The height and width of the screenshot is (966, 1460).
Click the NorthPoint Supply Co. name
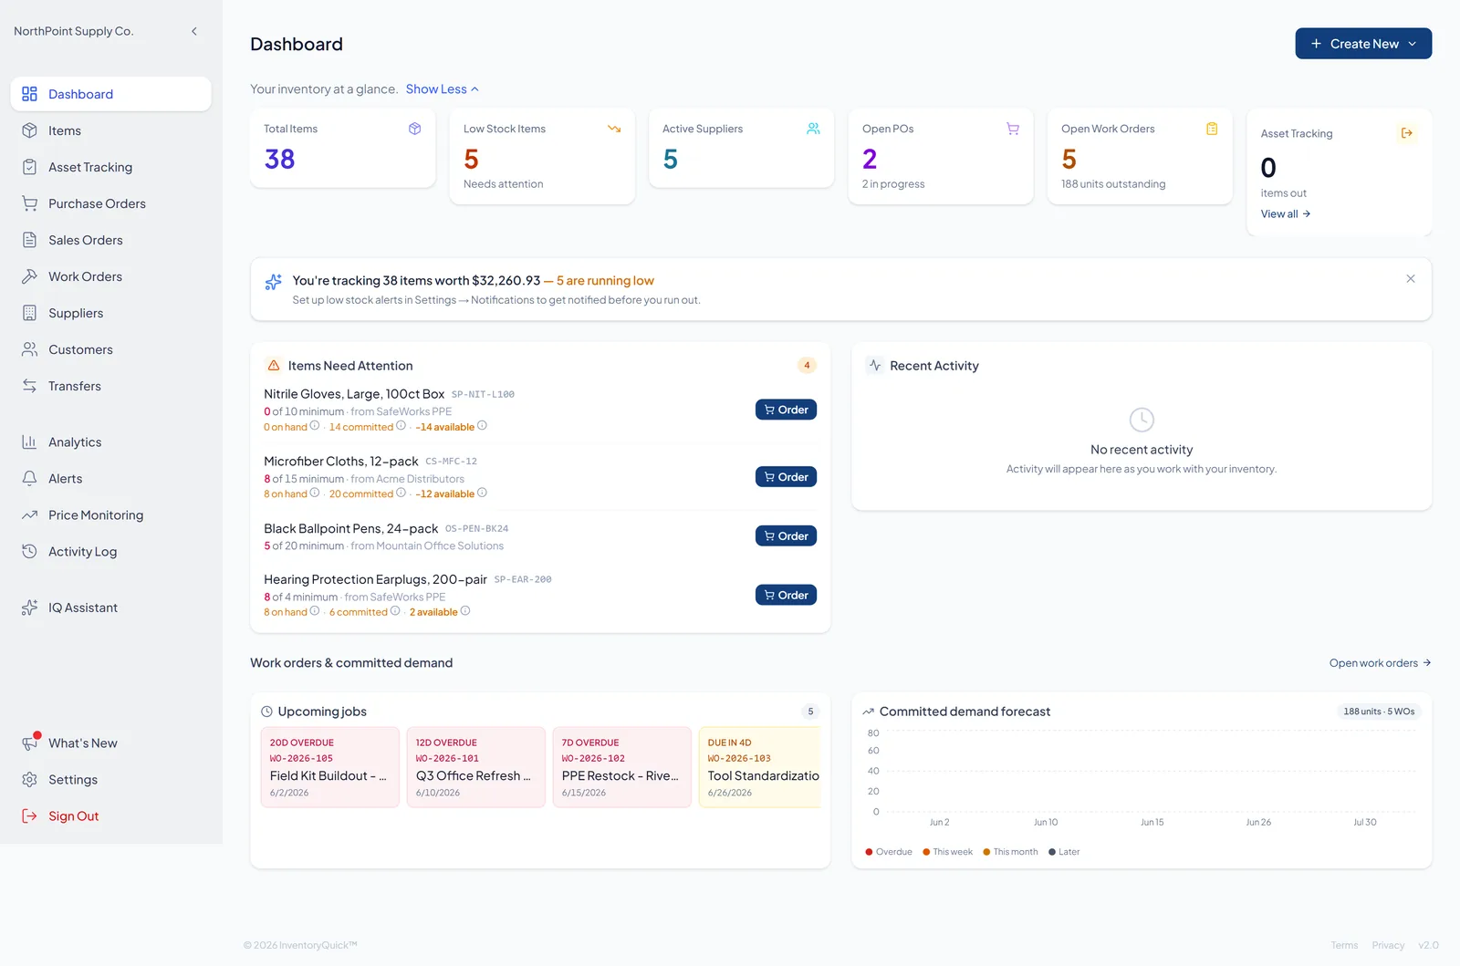click(74, 31)
